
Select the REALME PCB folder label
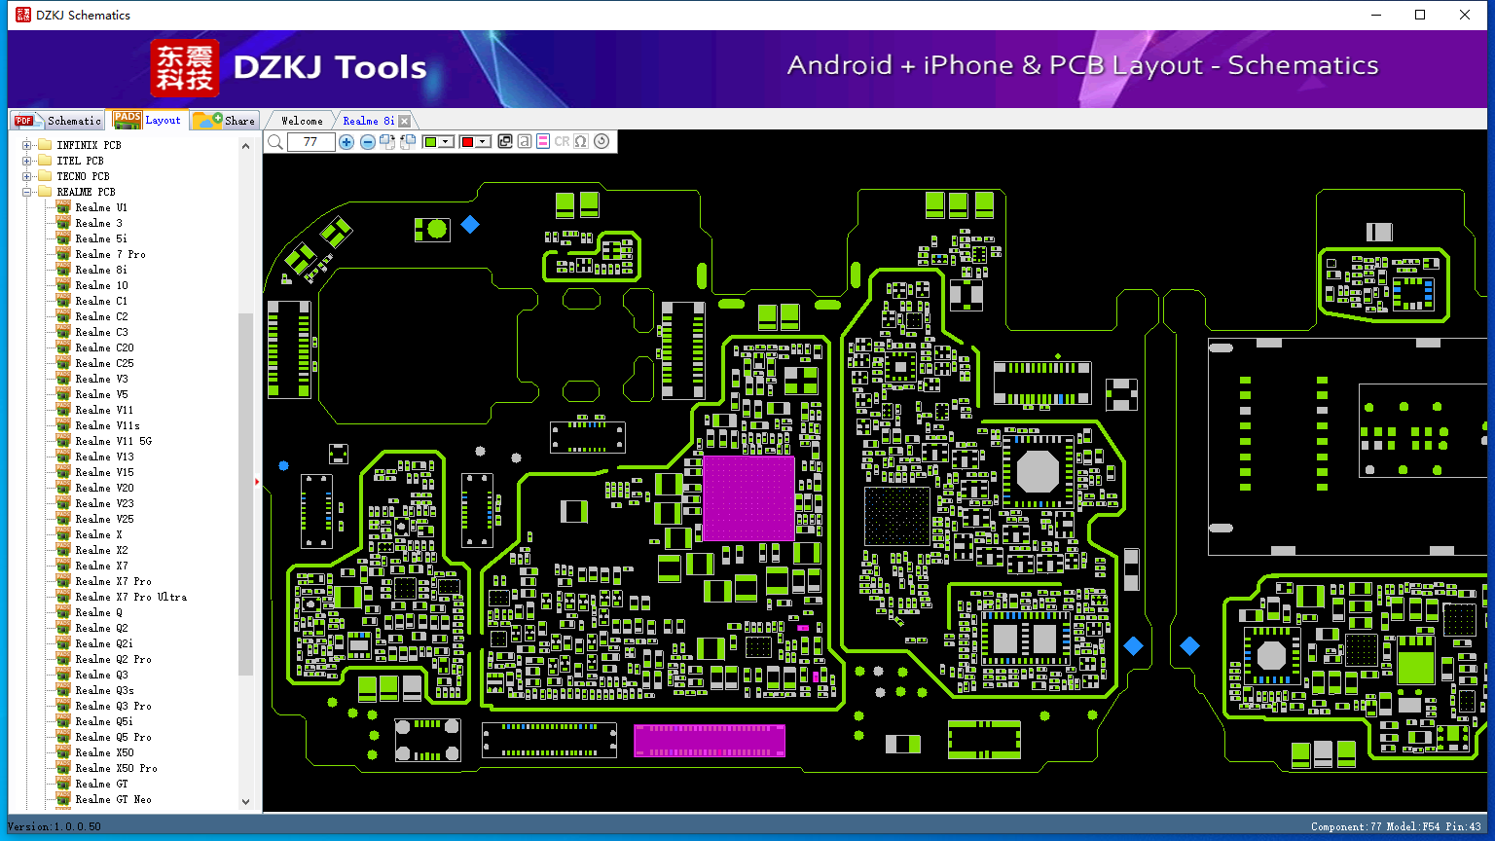[86, 192]
